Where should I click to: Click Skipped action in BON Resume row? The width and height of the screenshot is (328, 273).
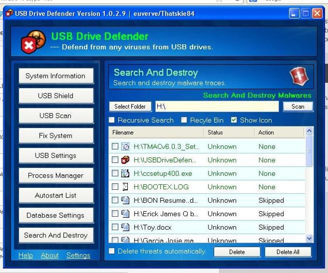coord(271,200)
